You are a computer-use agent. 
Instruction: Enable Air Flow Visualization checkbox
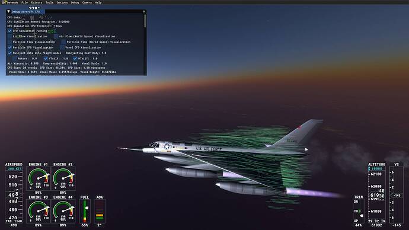click(10, 36)
